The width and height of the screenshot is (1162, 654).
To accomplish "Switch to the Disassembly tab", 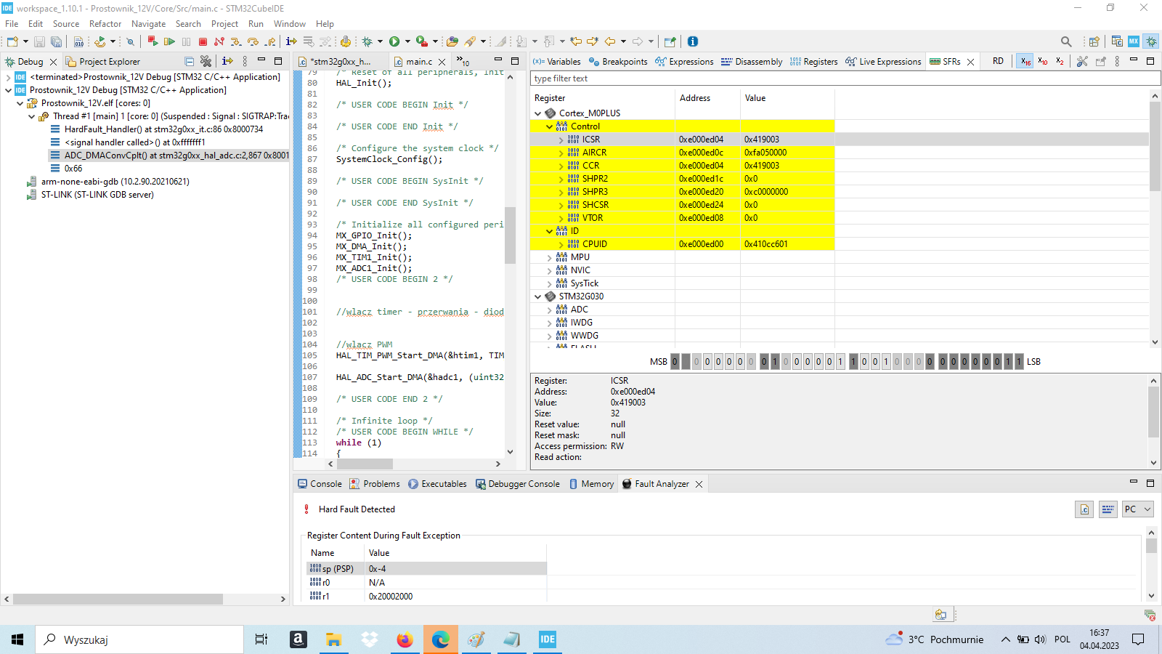I will pyautogui.click(x=751, y=62).
